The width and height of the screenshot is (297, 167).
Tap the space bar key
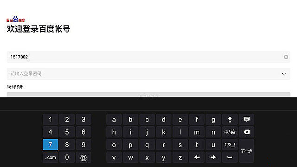pos(230,157)
